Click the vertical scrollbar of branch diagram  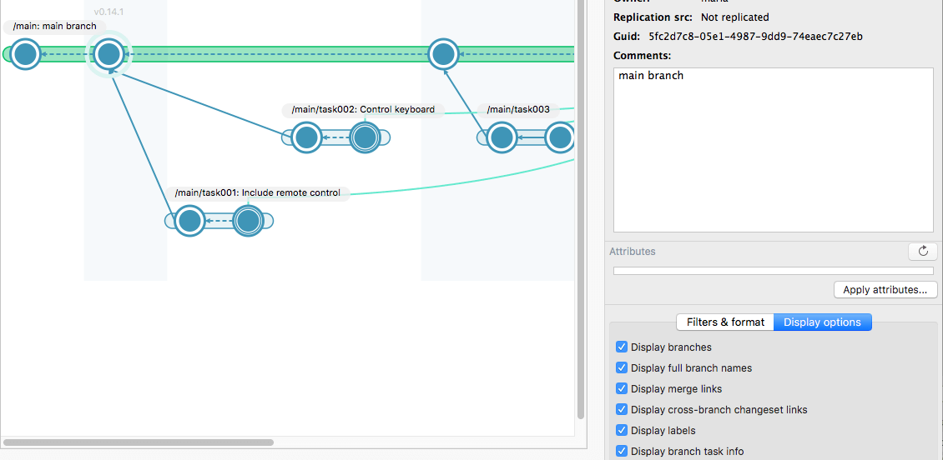point(580,209)
